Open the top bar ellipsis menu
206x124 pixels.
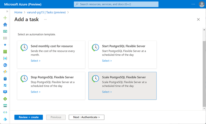point(193,4)
